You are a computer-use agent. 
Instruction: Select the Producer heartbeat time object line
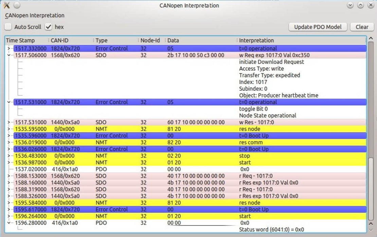coord(279,95)
